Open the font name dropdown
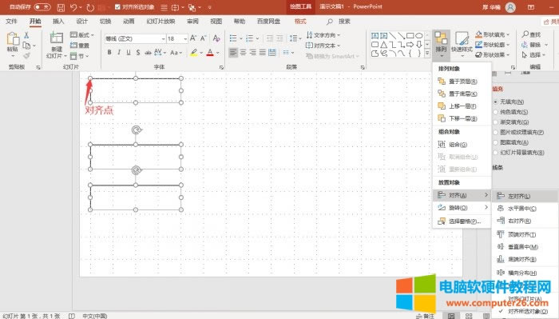 [163, 38]
